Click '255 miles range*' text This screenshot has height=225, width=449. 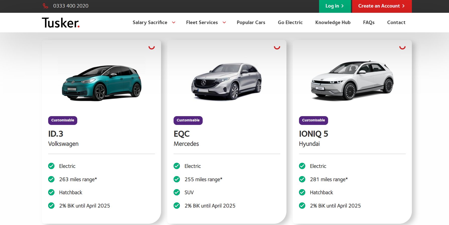(203, 179)
